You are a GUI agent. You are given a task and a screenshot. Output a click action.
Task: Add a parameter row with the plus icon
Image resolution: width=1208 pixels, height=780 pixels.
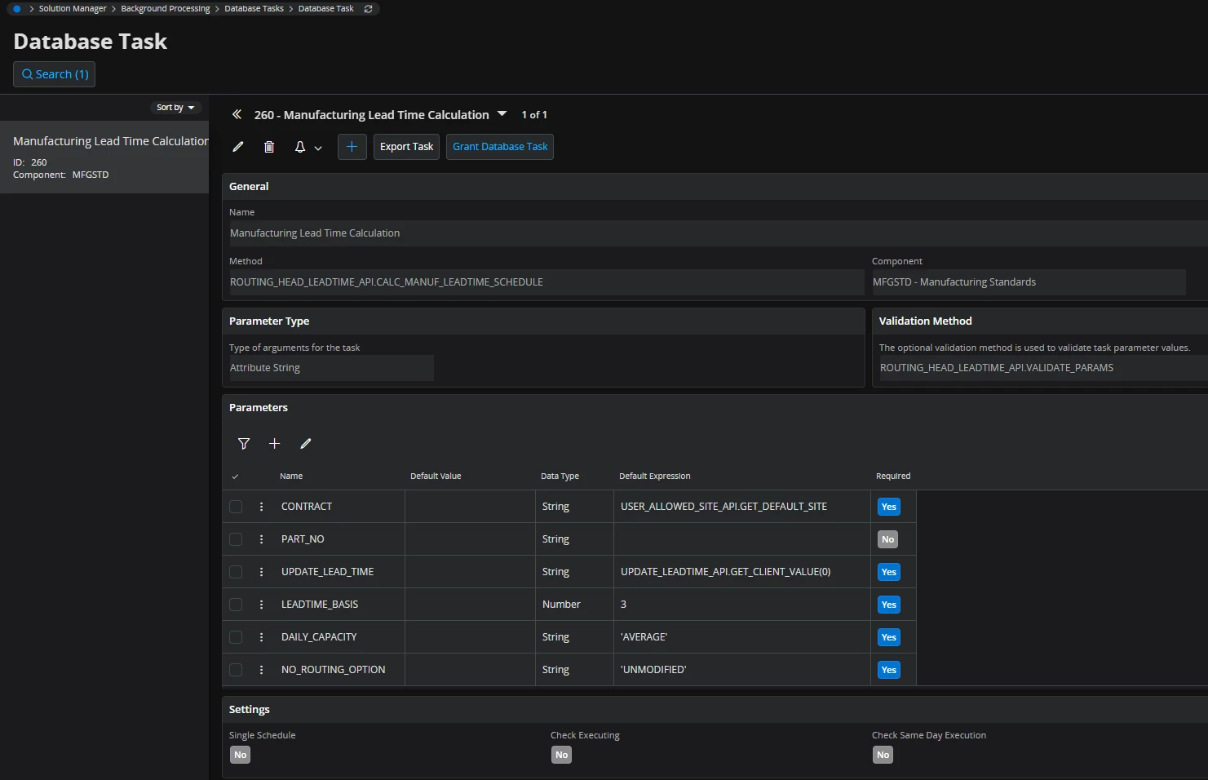(275, 444)
